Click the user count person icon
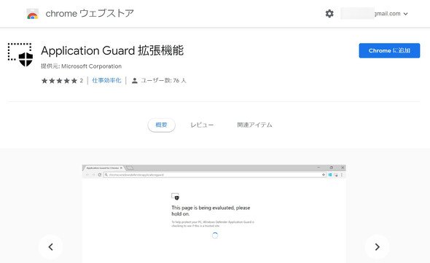 [x=134, y=81]
